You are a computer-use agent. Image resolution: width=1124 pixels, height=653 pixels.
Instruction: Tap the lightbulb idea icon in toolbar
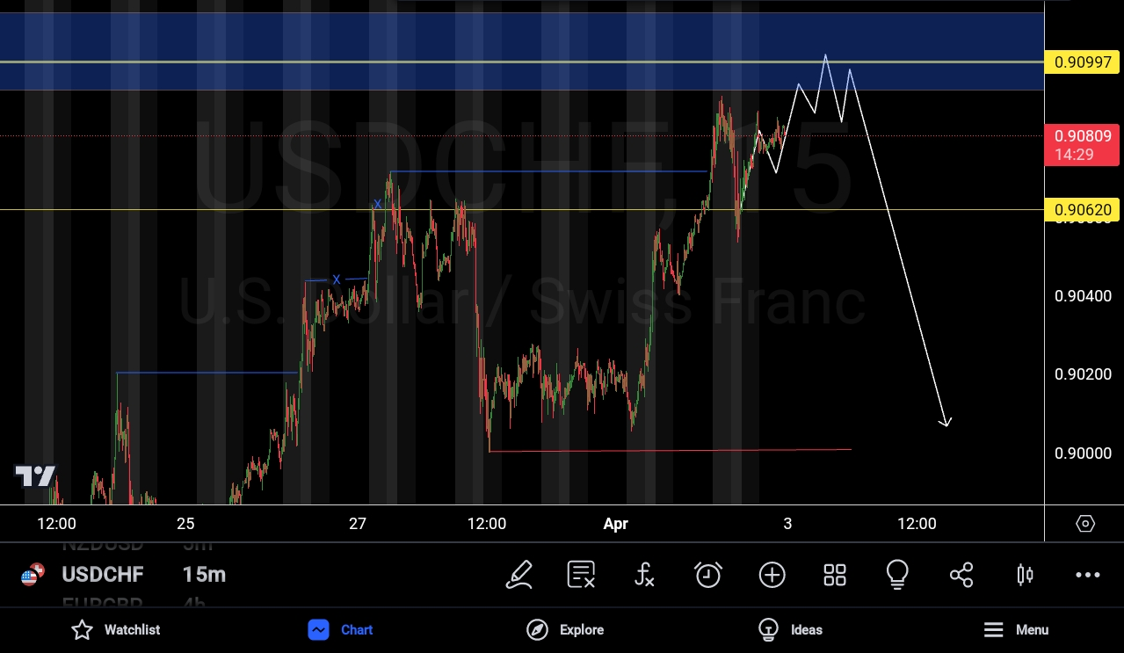point(896,575)
